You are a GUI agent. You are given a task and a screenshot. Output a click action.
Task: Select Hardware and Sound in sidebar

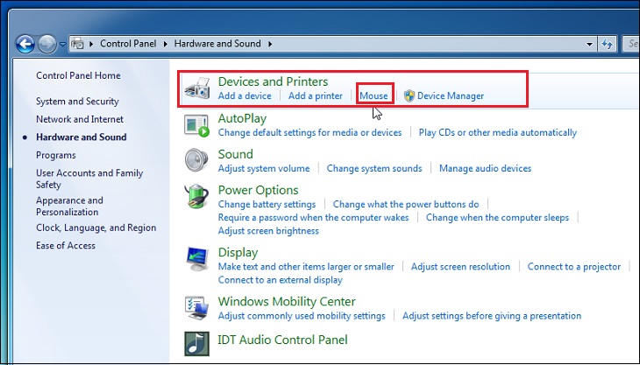[82, 137]
